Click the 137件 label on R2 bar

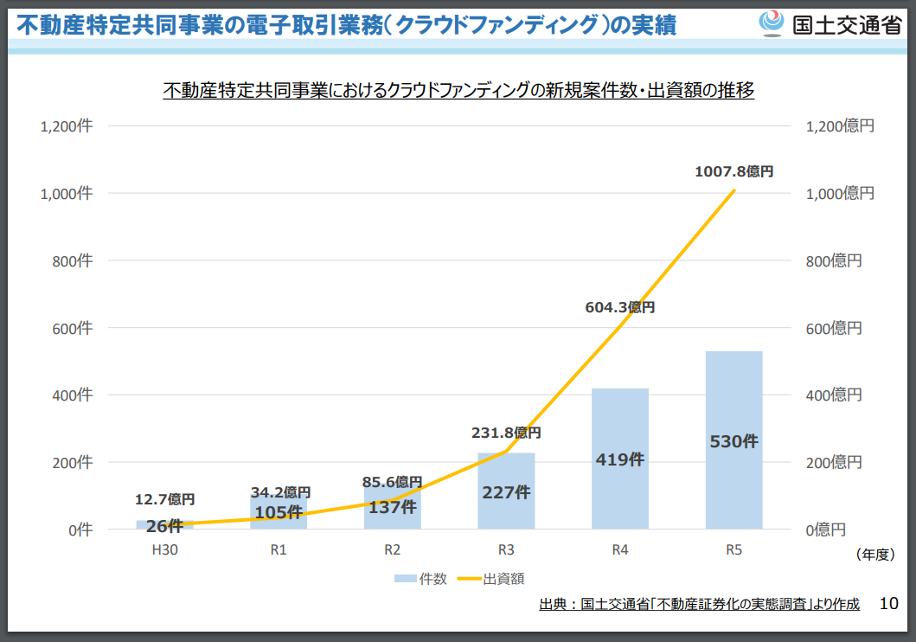pyautogui.click(x=392, y=507)
